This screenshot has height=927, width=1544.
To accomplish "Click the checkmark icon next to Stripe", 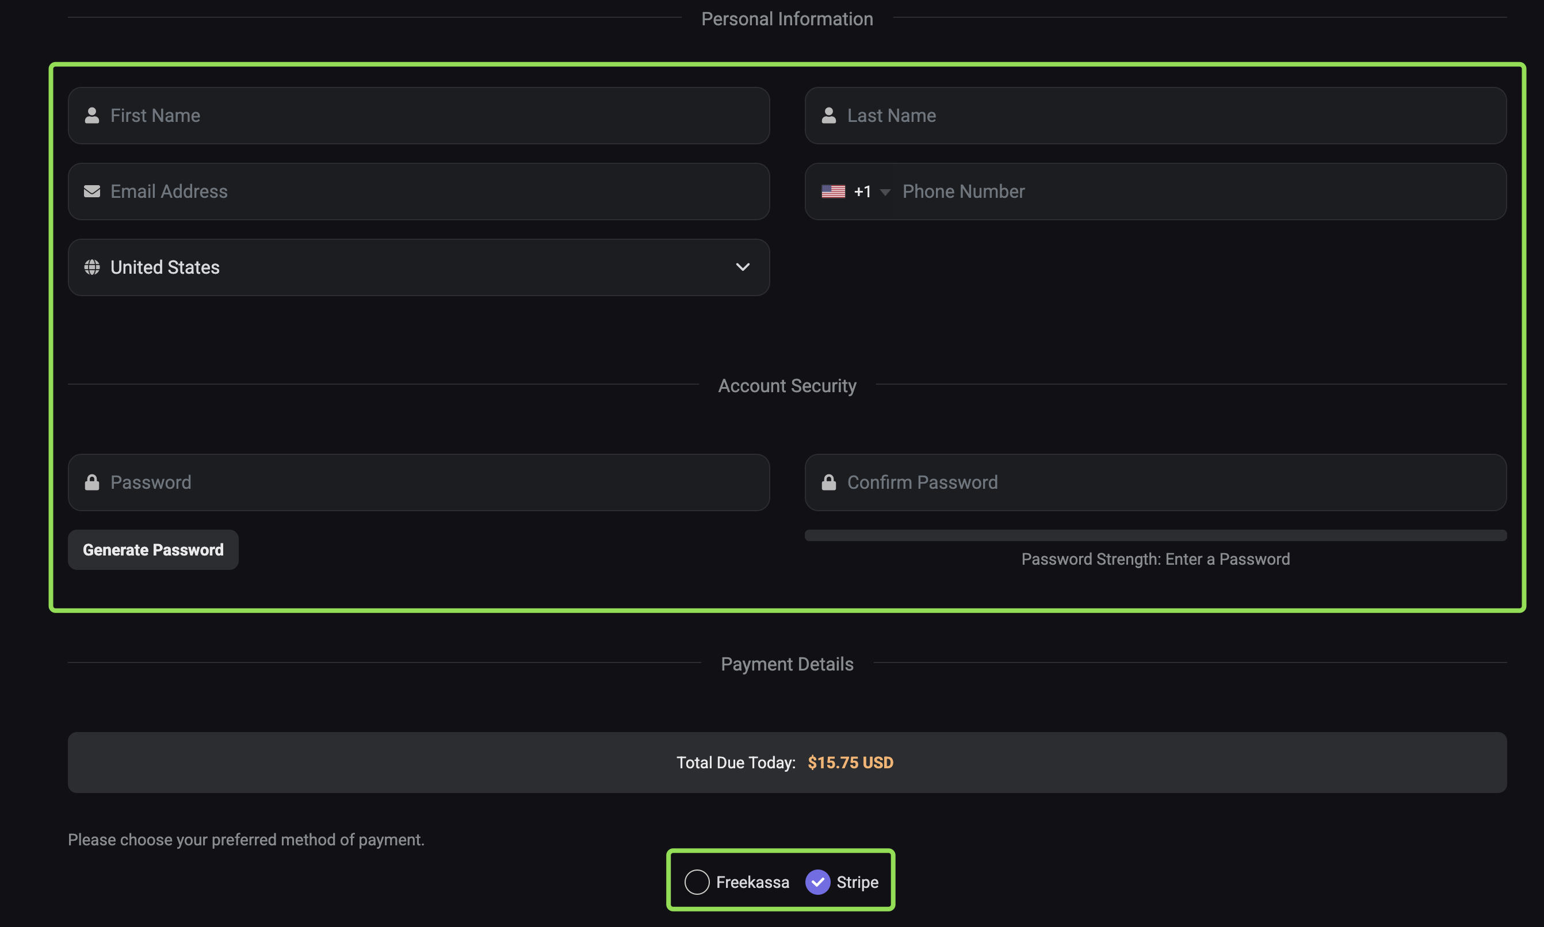I will (x=817, y=882).
